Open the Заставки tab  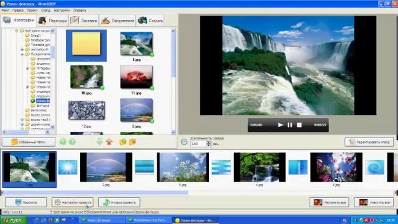pos(84,21)
